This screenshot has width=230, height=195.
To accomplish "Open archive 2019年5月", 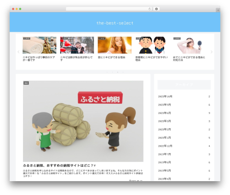I will click(x=184, y=171).
